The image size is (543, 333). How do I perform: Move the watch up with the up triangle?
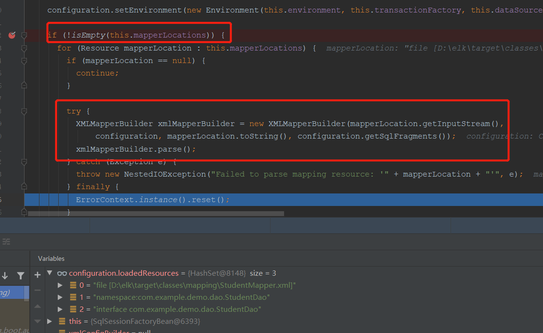coord(38,307)
